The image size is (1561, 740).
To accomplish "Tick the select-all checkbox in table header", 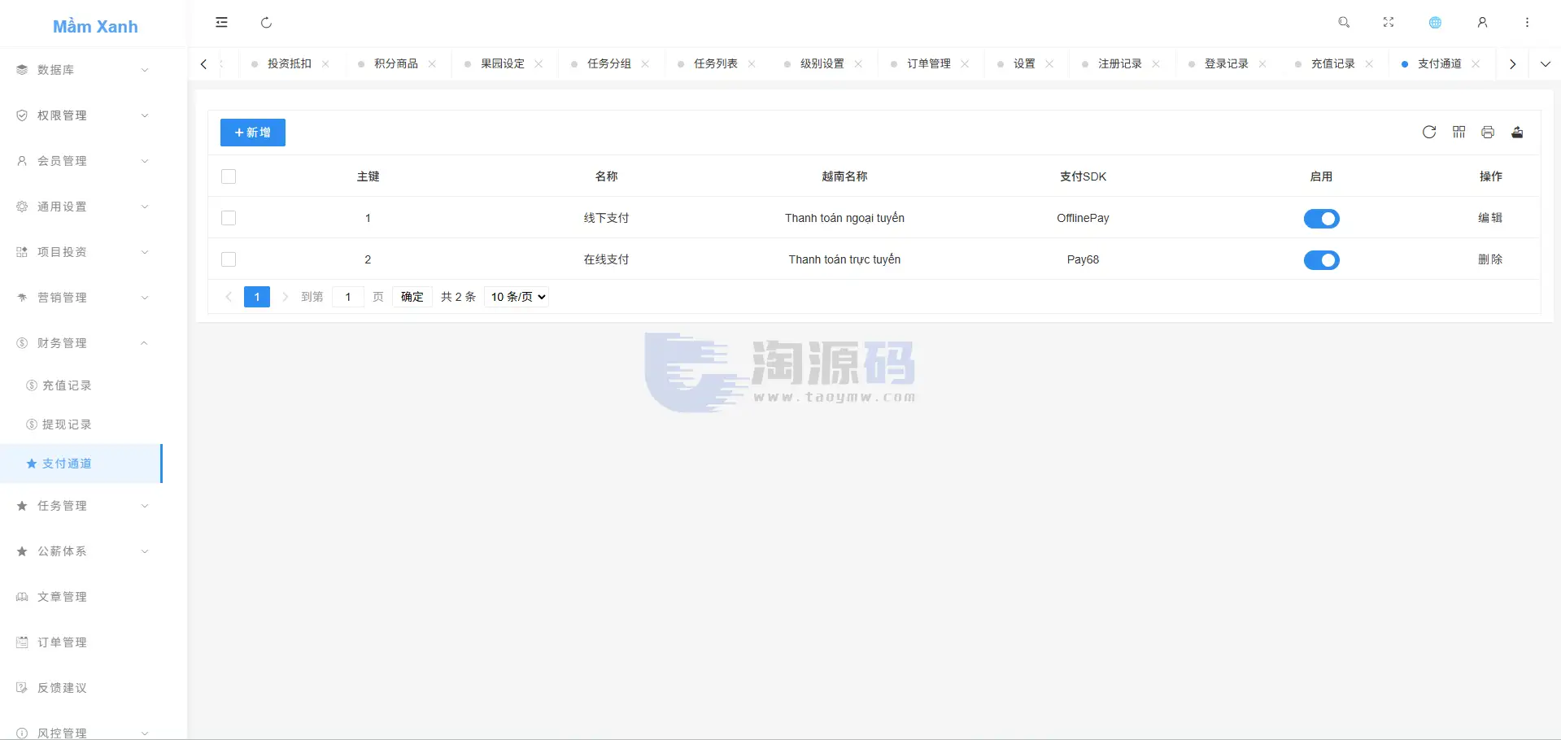I will 229,176.
